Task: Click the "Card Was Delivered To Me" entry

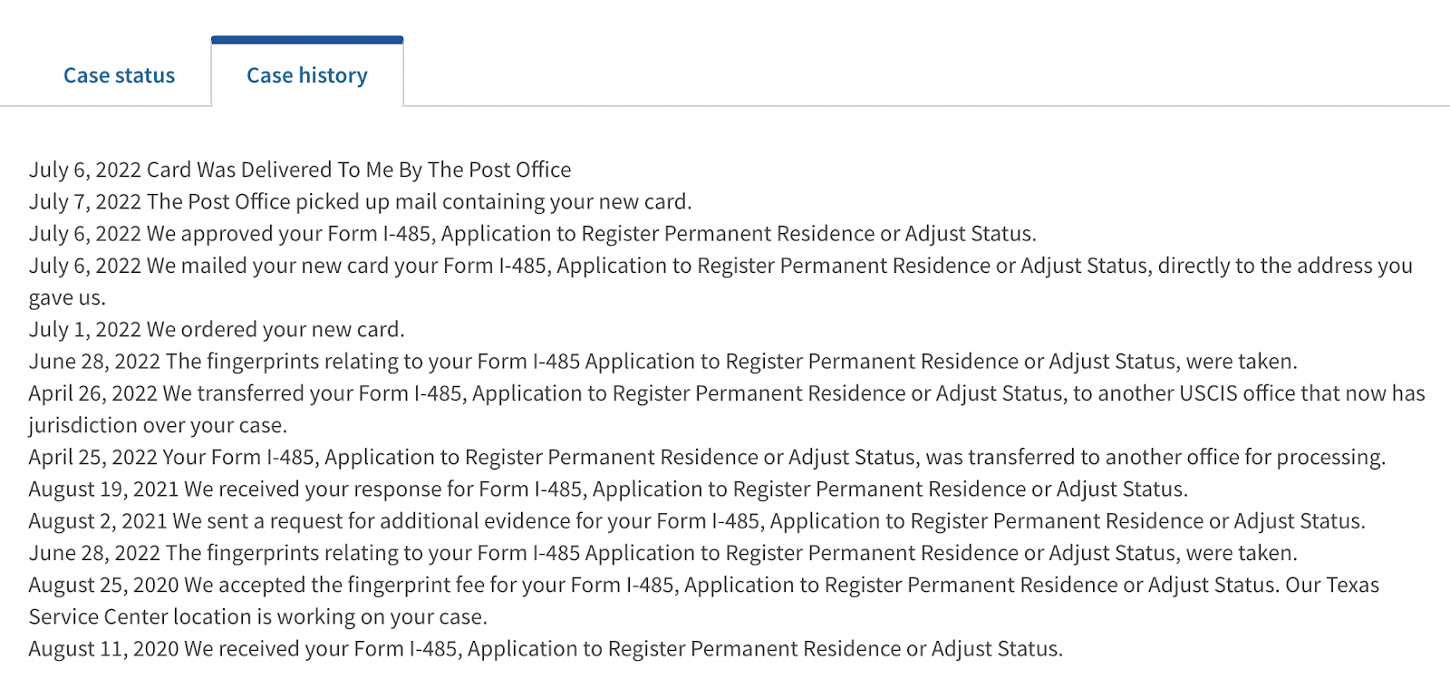Action: (x=299, y=170)
